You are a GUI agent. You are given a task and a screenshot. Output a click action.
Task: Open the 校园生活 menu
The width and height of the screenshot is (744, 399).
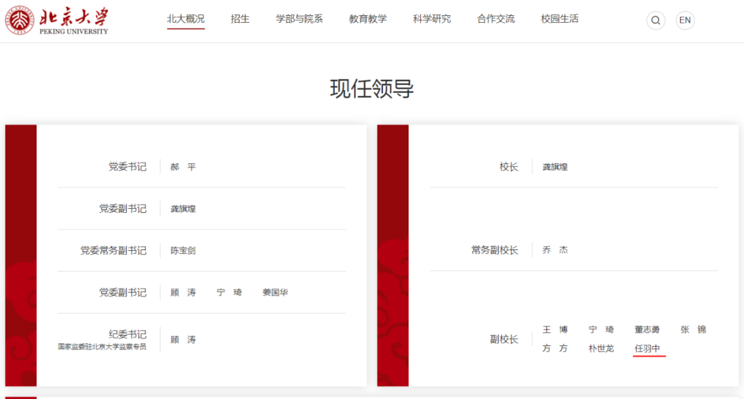tap(560, 19)
